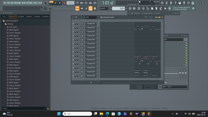Open the metronome toggle icon
Image resolution: width=208 pixels, height=117 pixels.
(77, 3)
